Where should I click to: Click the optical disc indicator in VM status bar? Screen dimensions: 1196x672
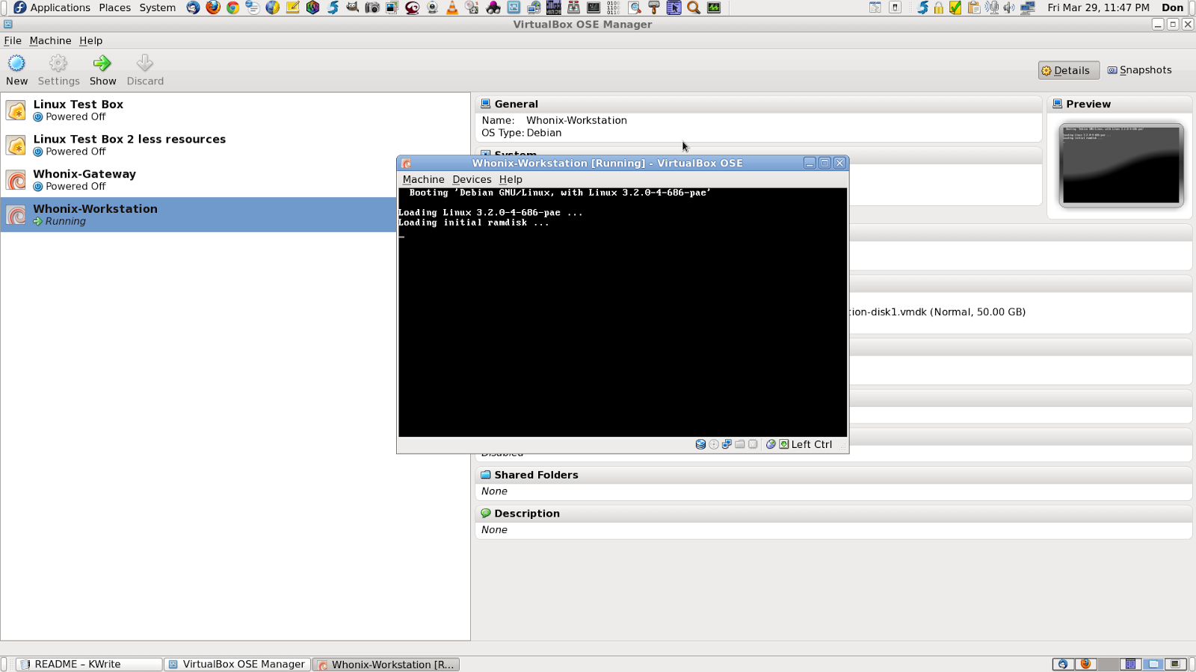tap(714, 444)
